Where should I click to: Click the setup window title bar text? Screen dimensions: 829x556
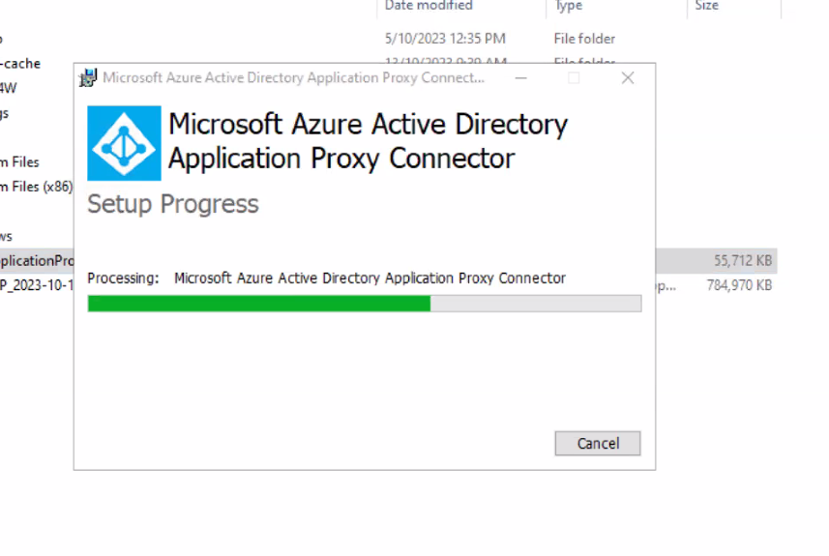point(293,78)
